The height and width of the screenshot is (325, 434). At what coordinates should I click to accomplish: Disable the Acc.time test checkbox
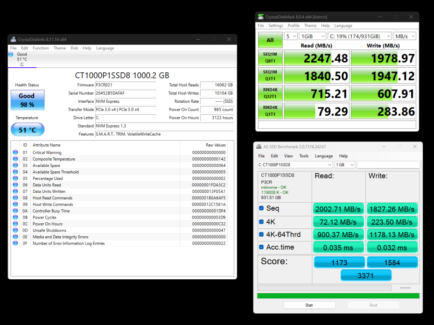tap(261, 247)
